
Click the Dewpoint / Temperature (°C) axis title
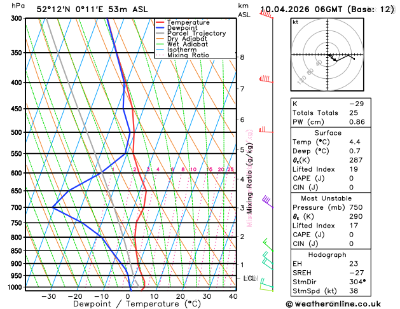137,304
